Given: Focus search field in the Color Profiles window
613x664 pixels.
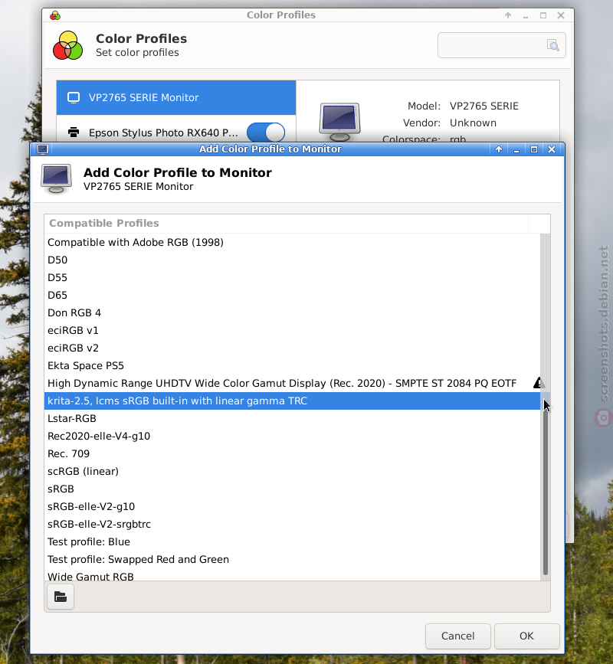Looking at the screenshot, I should 502,45.
